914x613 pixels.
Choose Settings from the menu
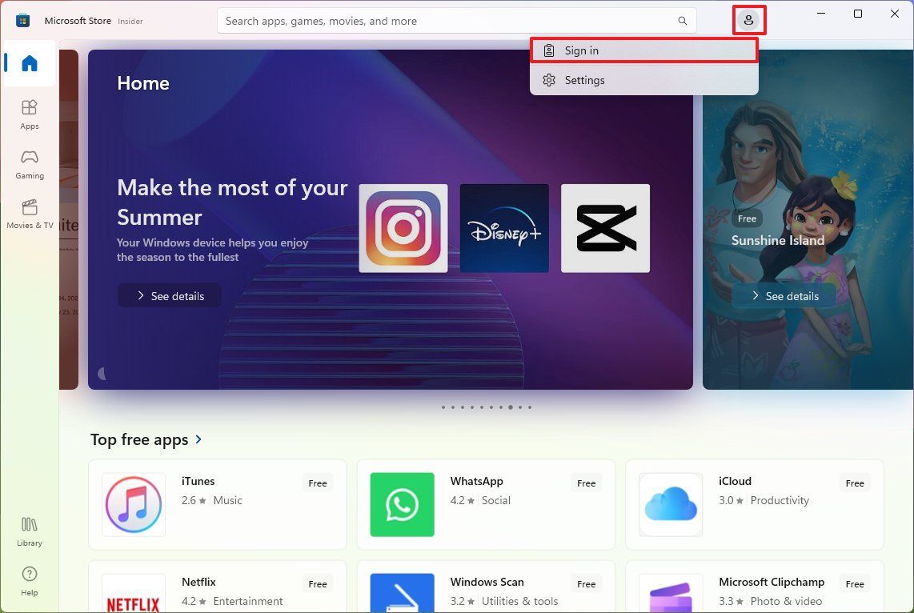click(644, 80)
